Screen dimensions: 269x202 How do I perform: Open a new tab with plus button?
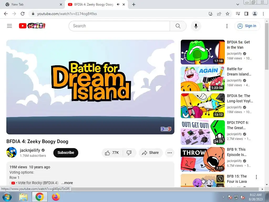134,4
